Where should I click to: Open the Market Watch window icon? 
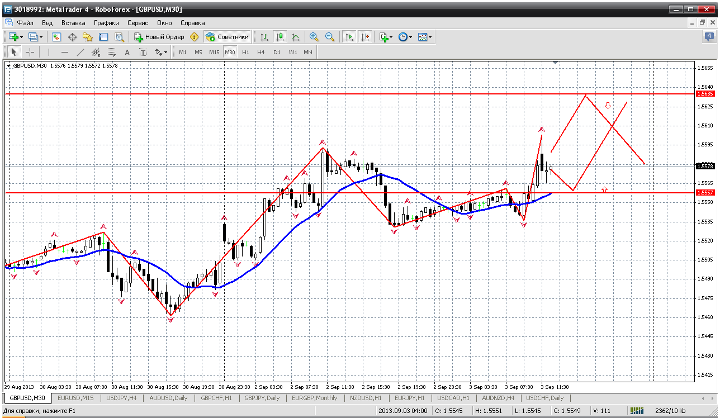coord(56,37)
